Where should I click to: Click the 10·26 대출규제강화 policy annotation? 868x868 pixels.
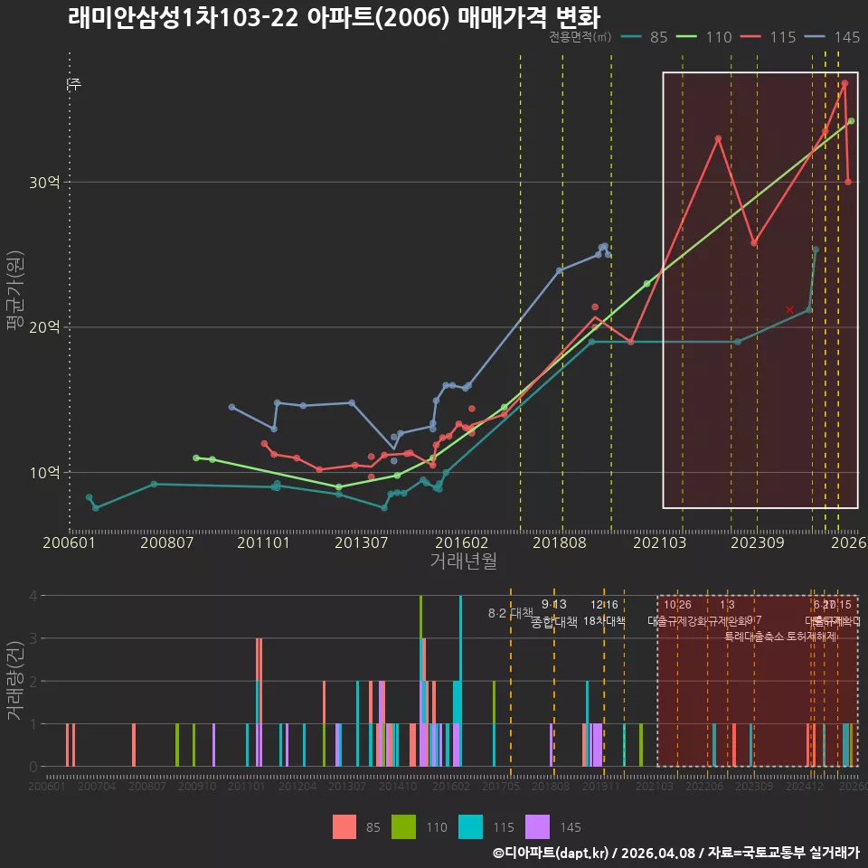[677, 613]
